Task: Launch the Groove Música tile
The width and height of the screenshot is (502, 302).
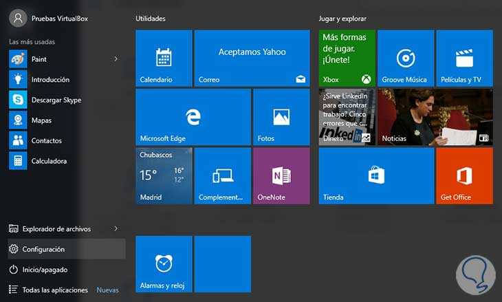Action: tap(406, 58)
